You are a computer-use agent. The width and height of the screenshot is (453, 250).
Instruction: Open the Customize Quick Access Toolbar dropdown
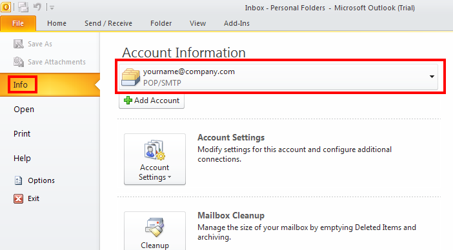52,8
